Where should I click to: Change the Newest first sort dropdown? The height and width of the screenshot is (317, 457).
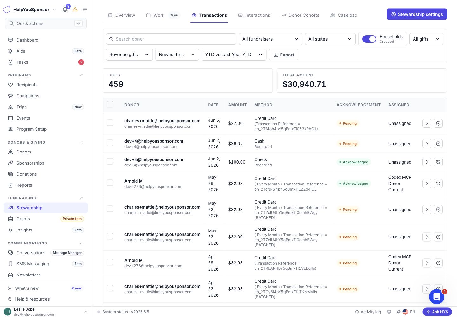coord(177,55)
